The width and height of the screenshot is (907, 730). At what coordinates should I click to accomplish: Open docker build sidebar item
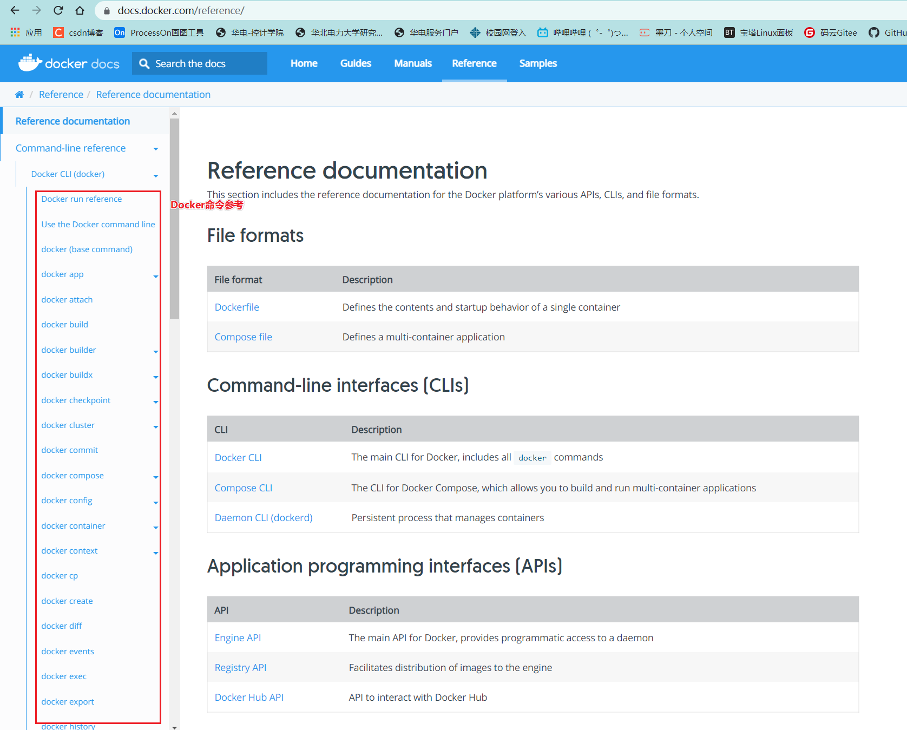pyautogui.click(x=64, y=325)
